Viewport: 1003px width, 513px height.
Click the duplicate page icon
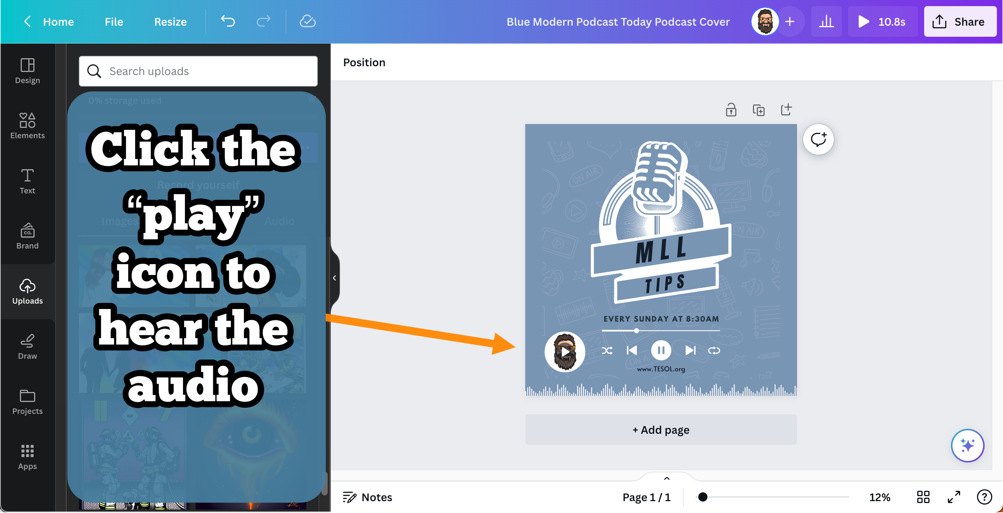pyautogui.click(x=758, y=110)
